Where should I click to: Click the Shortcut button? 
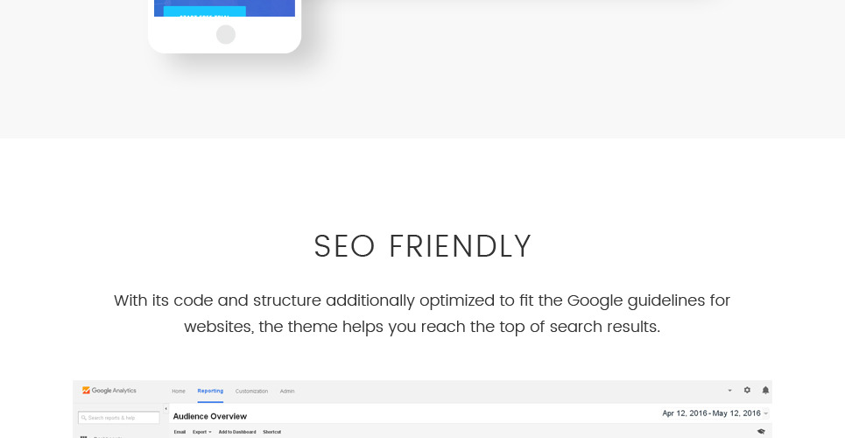[271, 432]
